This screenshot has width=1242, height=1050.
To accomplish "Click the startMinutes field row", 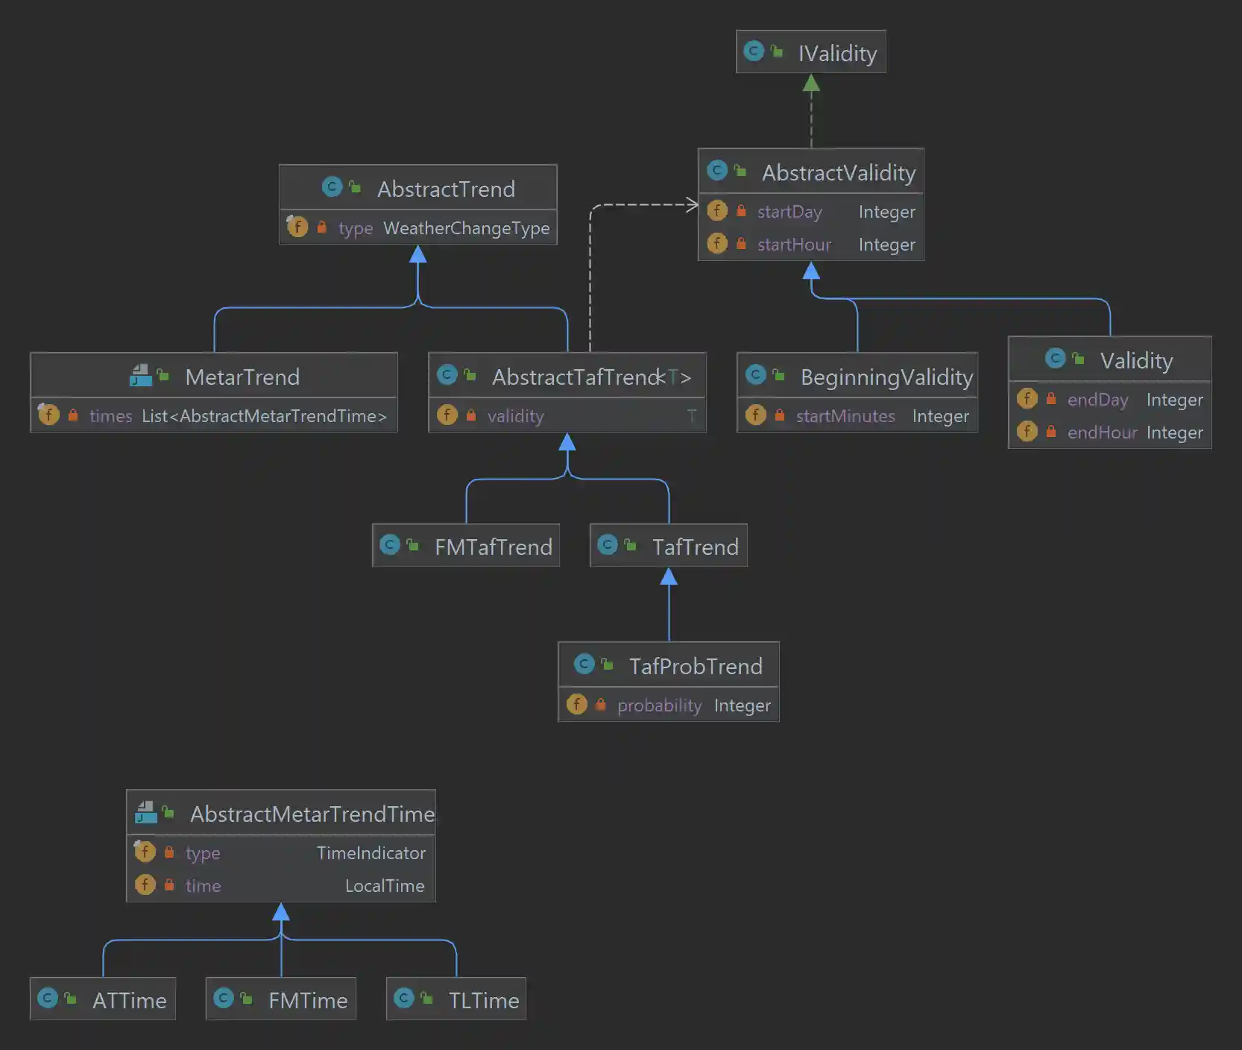I will click(846, 416).
